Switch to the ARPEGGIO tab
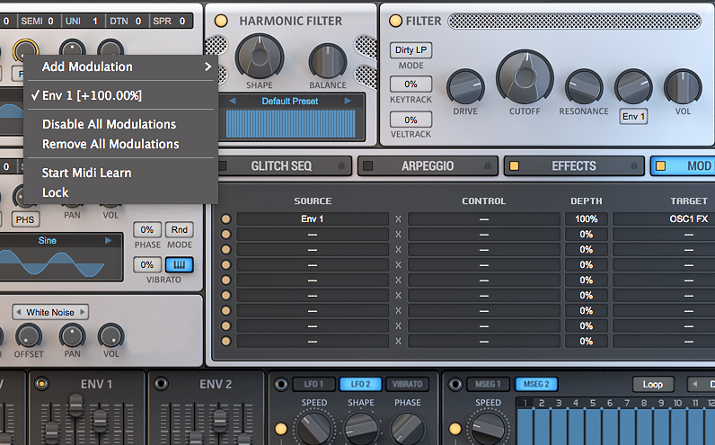This screenshot has height=445, width=715. coord(428,166)
